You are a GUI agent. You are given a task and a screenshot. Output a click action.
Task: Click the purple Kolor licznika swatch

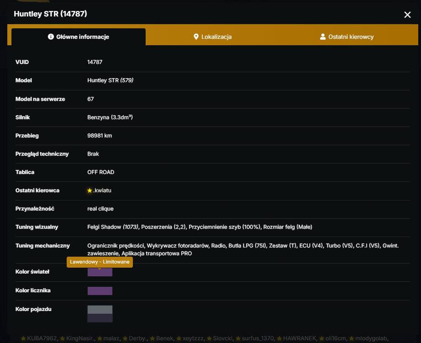pyautogui.click(x=100, y=291)
